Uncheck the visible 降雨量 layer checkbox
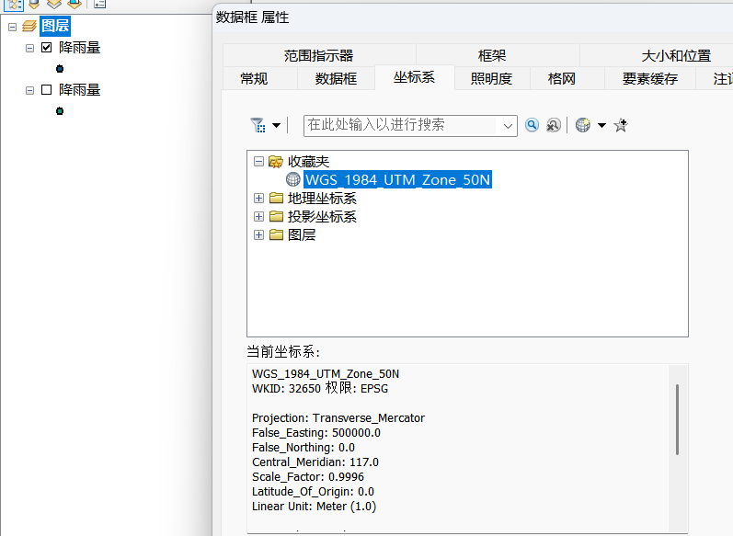 click(46, 47)
